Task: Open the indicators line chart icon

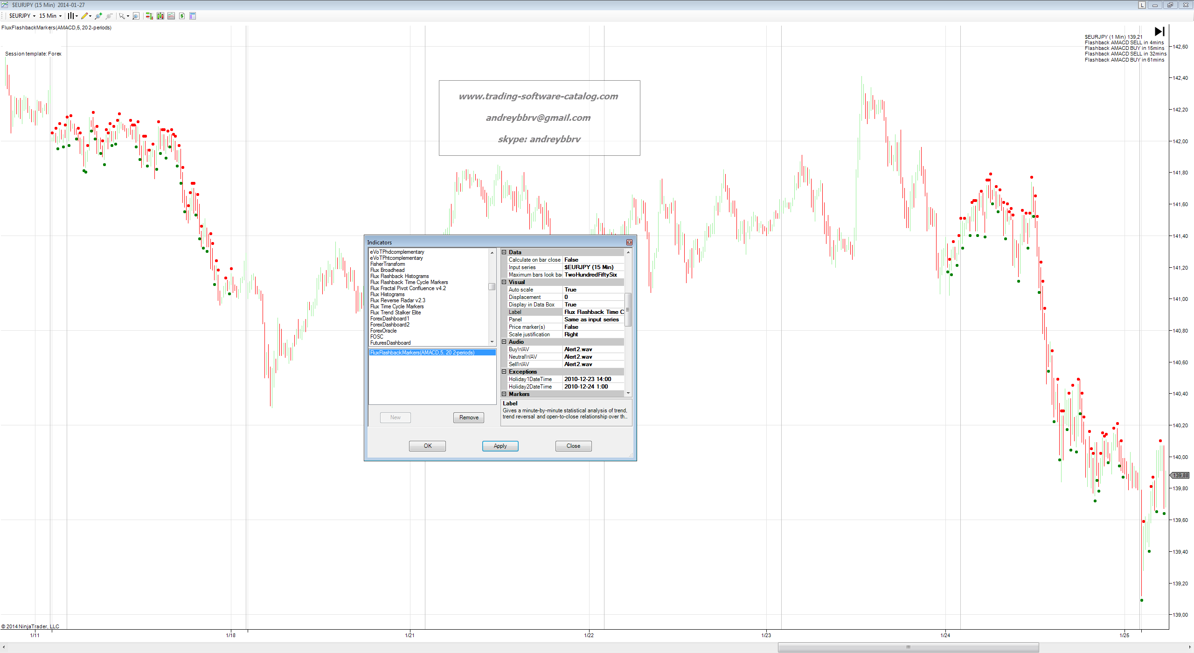Action: [171, 16]
